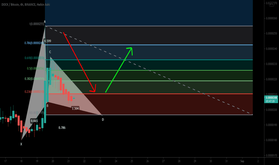Click price 0.00000250 on the price scale
279x165 pixels.
(x=271, y=34)
